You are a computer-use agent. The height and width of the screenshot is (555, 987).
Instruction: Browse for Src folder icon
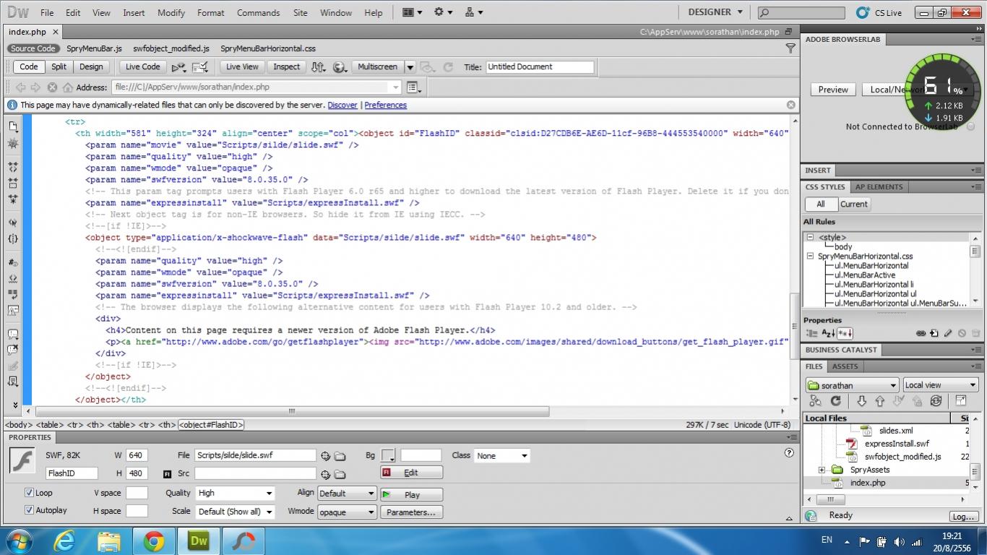click(x=340, y=474)
